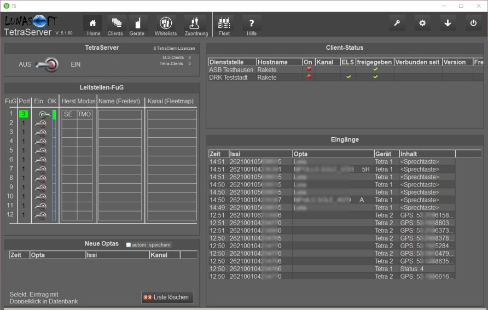Click the download arrow icon
Image resolution: width=488 pixels, height=310 pixels.
pyautogui.click(x=448, y=24)
